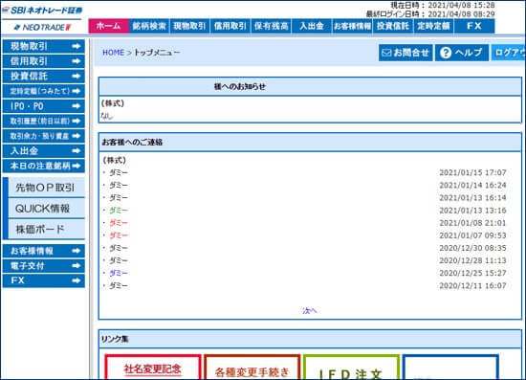
Task: Open ヘルプ button
Action: pyautogui.click(x=462, y=53)
